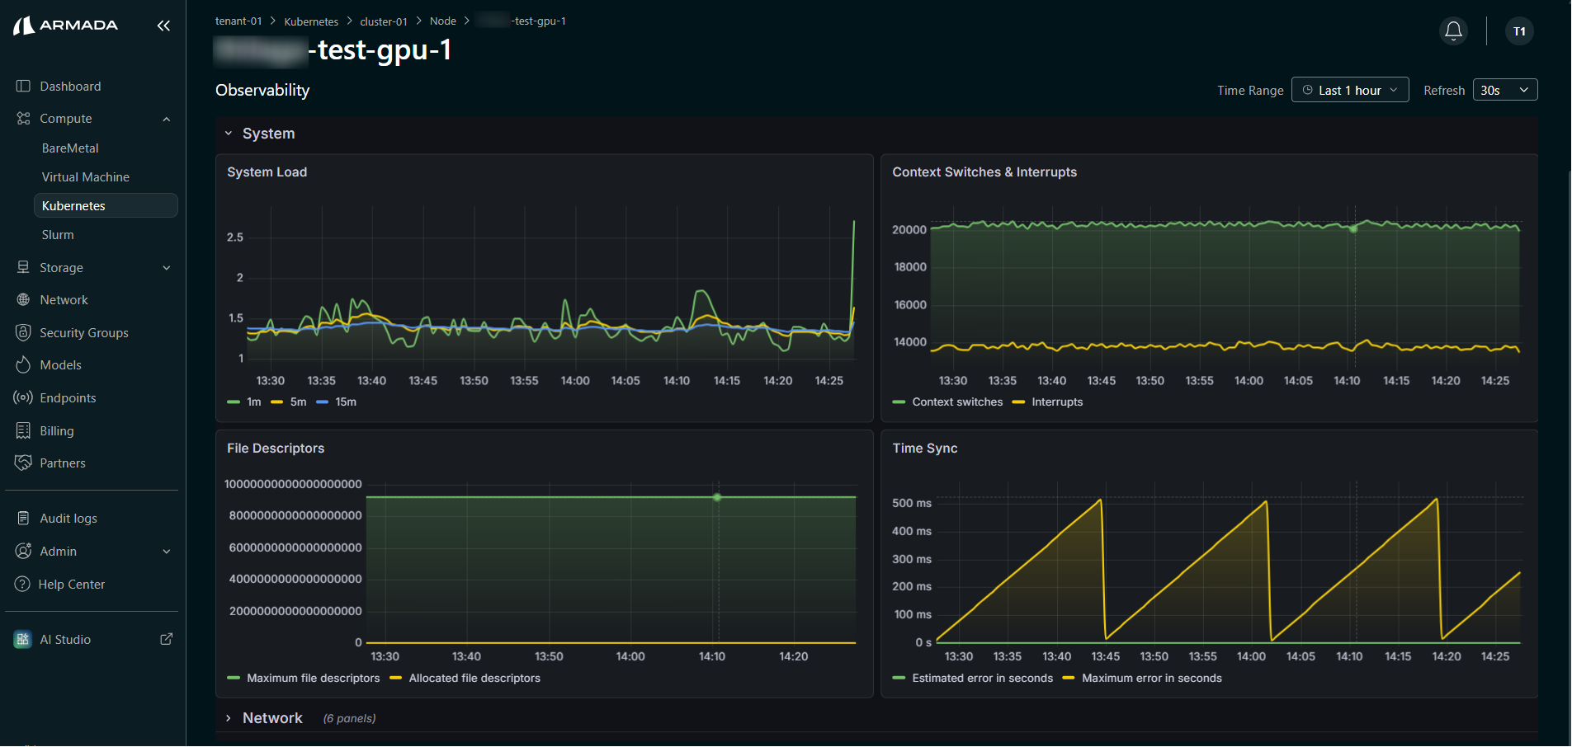Open the 30s refresh interval dropdown
This screenshot has width=1572, height=747.
1505,90
